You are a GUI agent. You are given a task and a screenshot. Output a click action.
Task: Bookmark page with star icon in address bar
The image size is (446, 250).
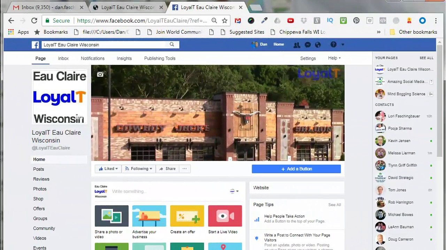[225, 20]
